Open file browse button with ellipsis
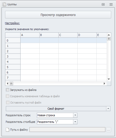The image size is (116, 138). click(x=108, y=130)
